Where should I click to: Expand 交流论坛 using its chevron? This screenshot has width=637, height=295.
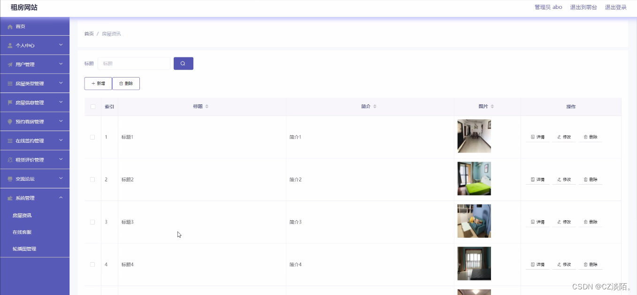(x=61, y=179)
